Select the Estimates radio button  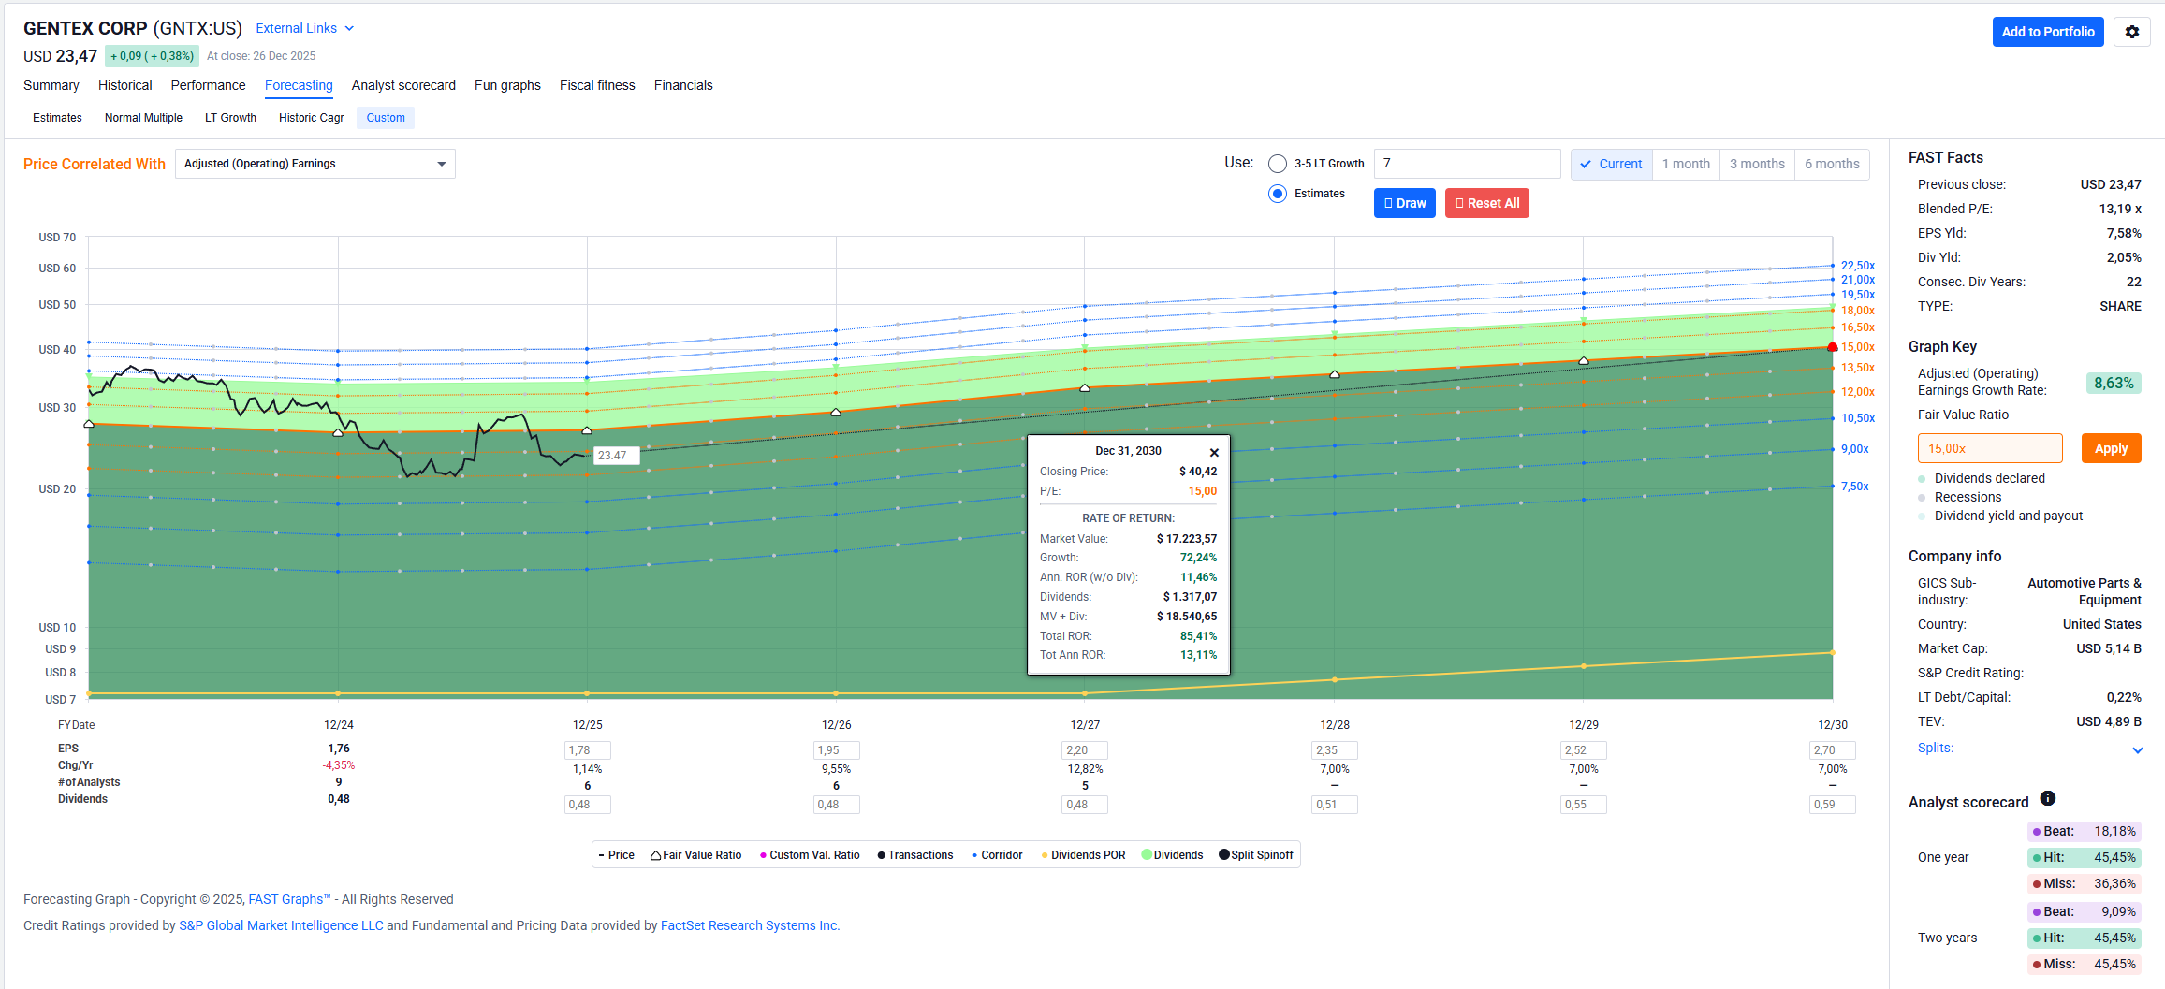point(1278,194)
